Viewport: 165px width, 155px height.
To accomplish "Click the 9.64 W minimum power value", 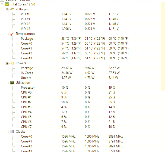I will point(90,68).
